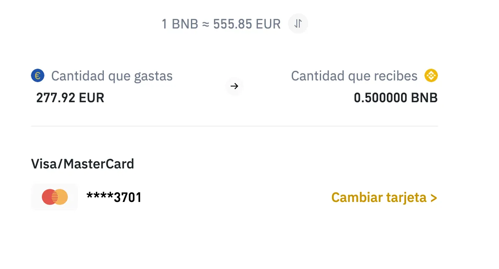This screenshot has width=499, height=269.
Task: Select the 277.92 spend amount number
Action: [56, 98]
